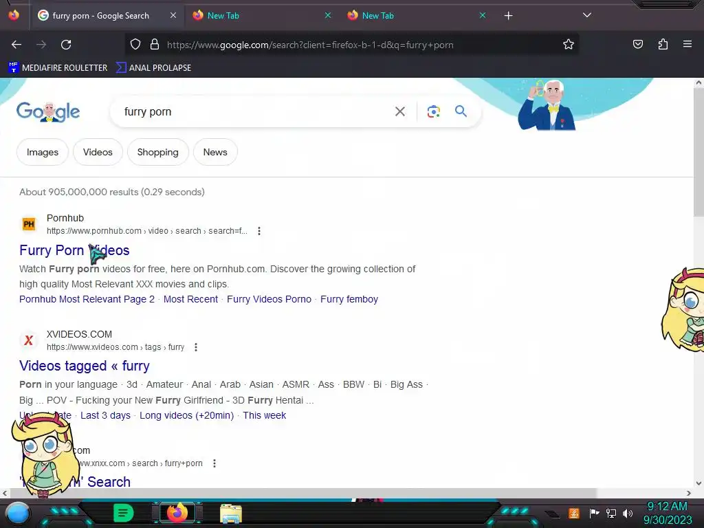Open more options for xnxx result
The image size is (704, 528).
214,463
